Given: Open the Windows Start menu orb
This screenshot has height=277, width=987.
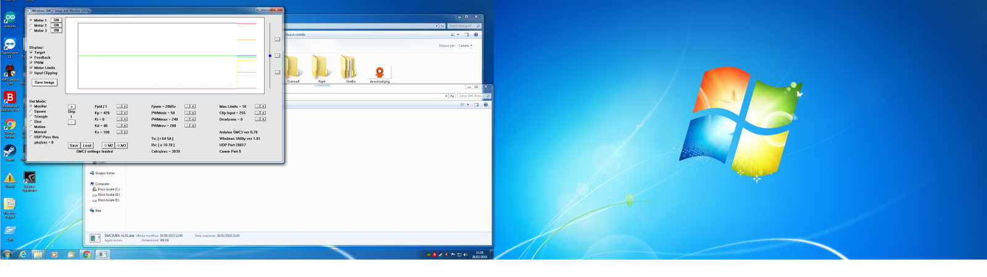Looking at the screenshot, I should click(7, 254).
